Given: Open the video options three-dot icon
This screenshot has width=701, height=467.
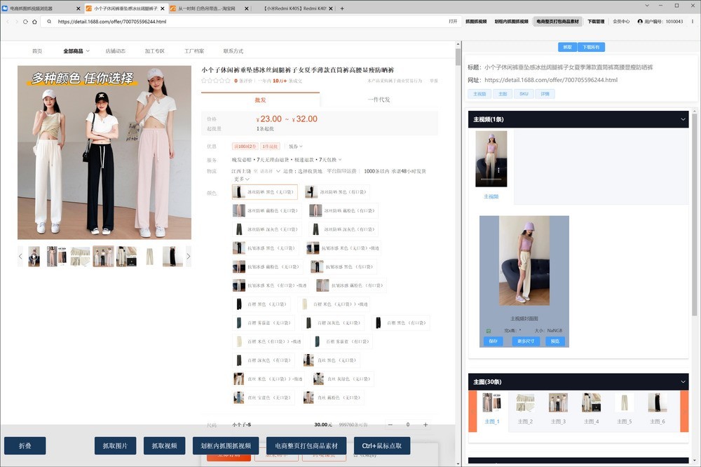Looking at the screenshot, I should point(499,170).
